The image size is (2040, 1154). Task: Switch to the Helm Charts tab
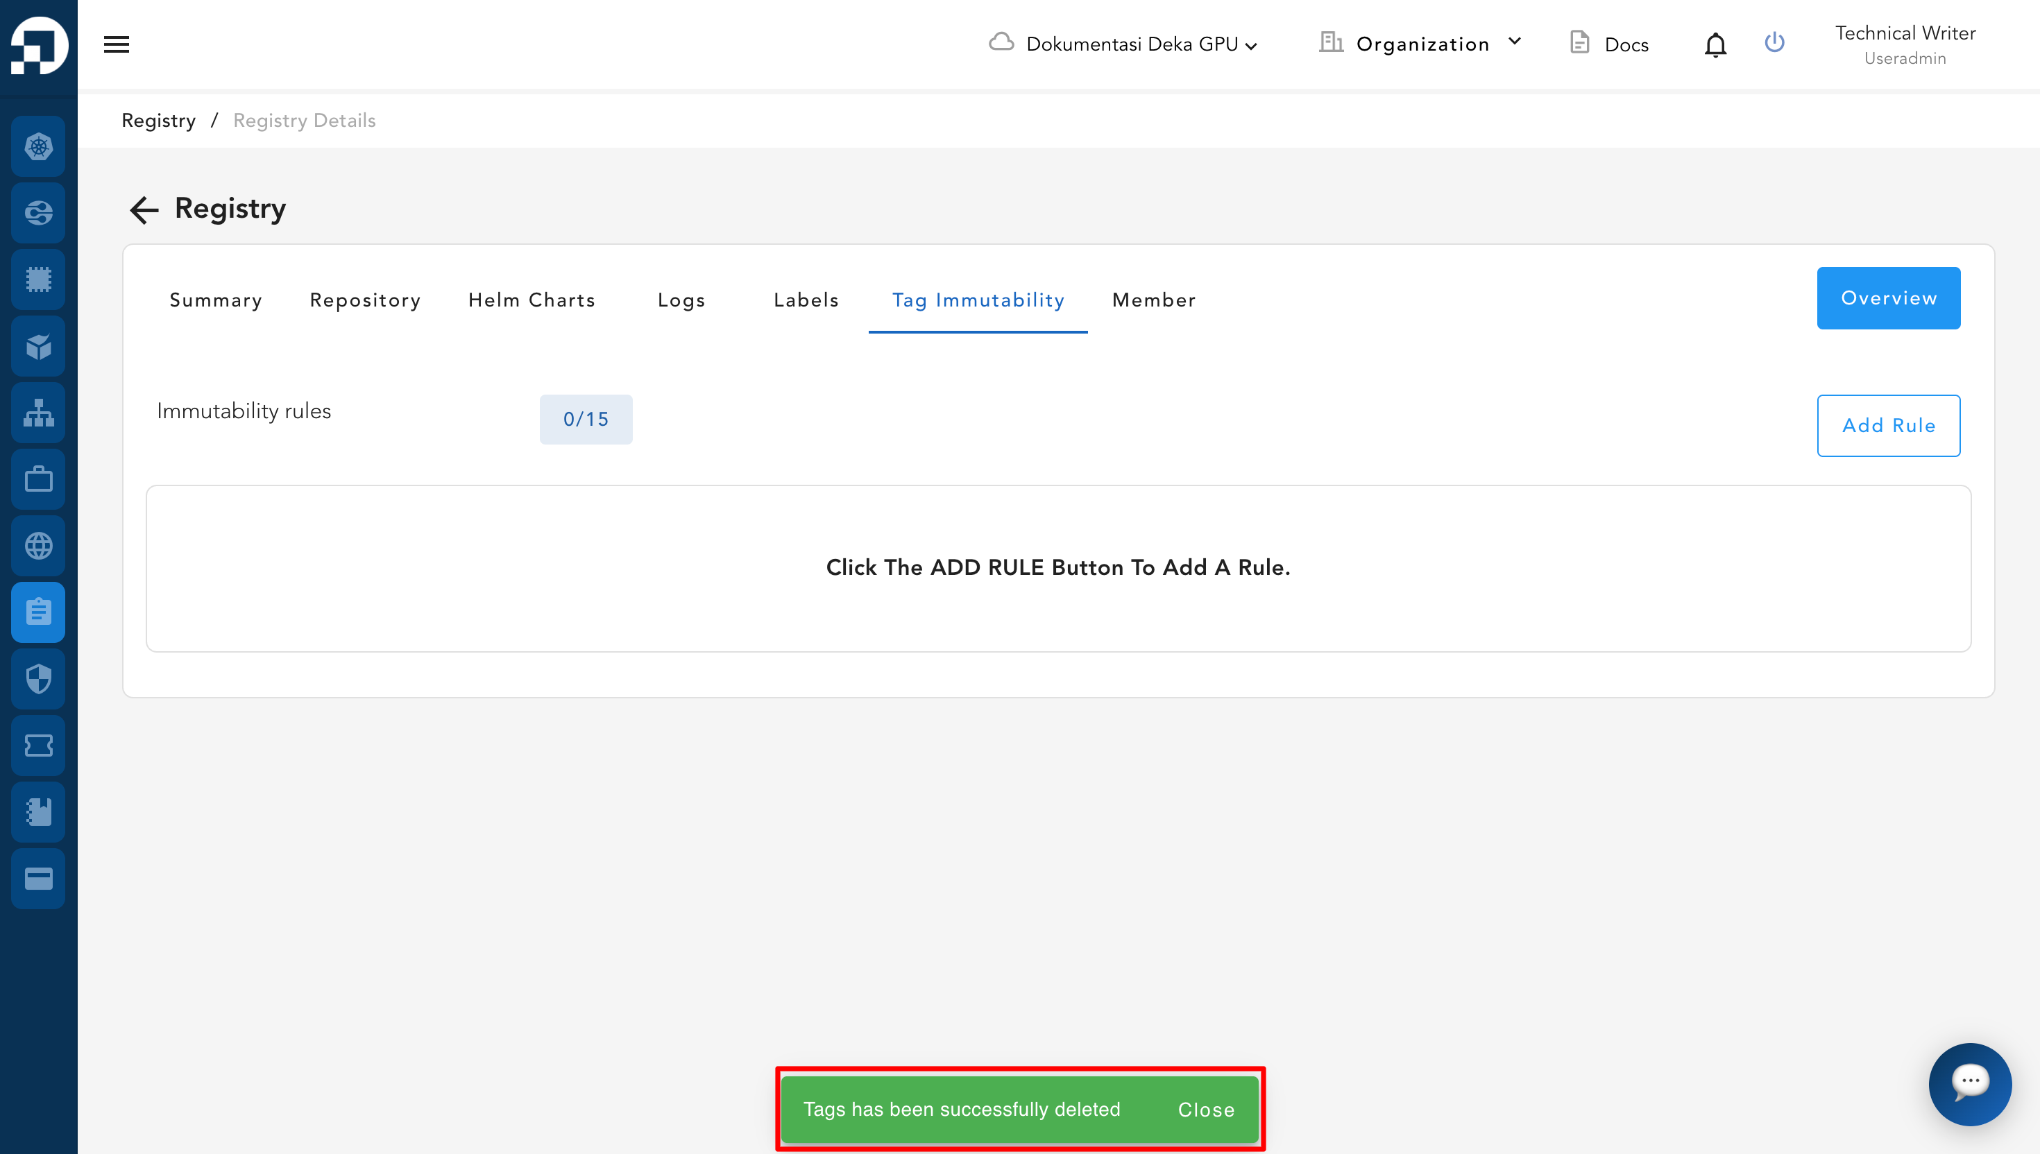coord(532,300)
